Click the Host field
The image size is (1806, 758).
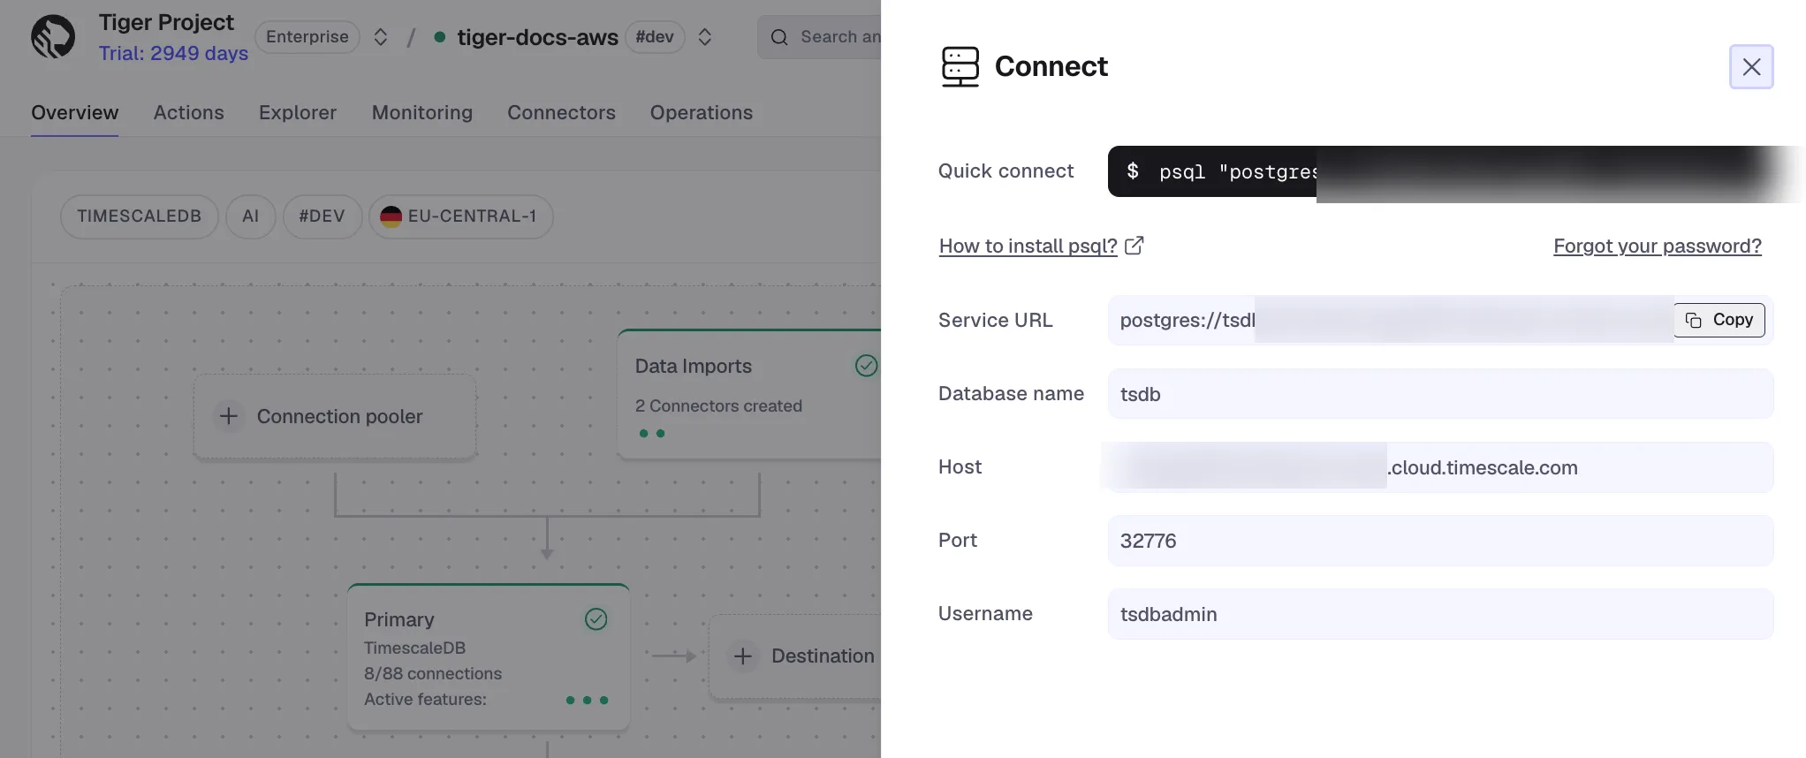pyautogui.click(x=1440, y=467)
